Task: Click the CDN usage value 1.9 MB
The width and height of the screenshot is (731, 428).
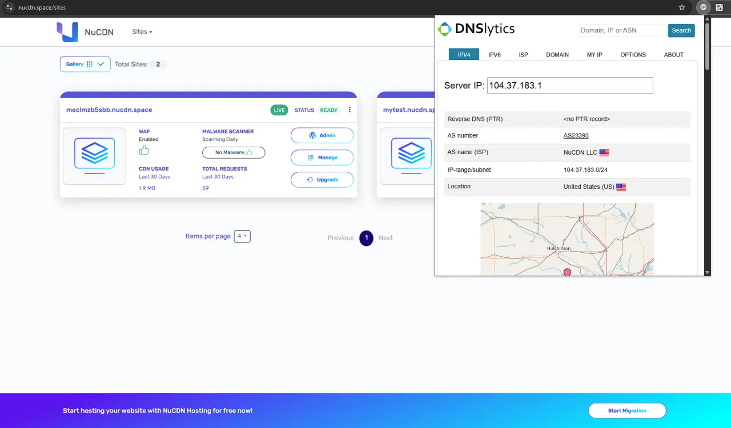Action: [147, 188]
